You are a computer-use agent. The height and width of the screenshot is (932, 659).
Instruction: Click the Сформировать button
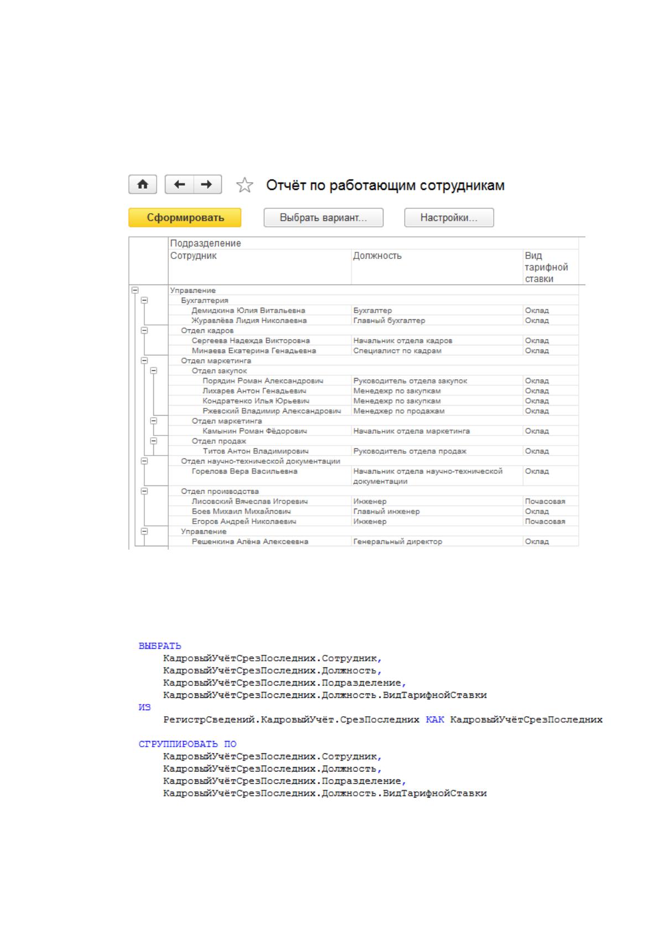185,218
